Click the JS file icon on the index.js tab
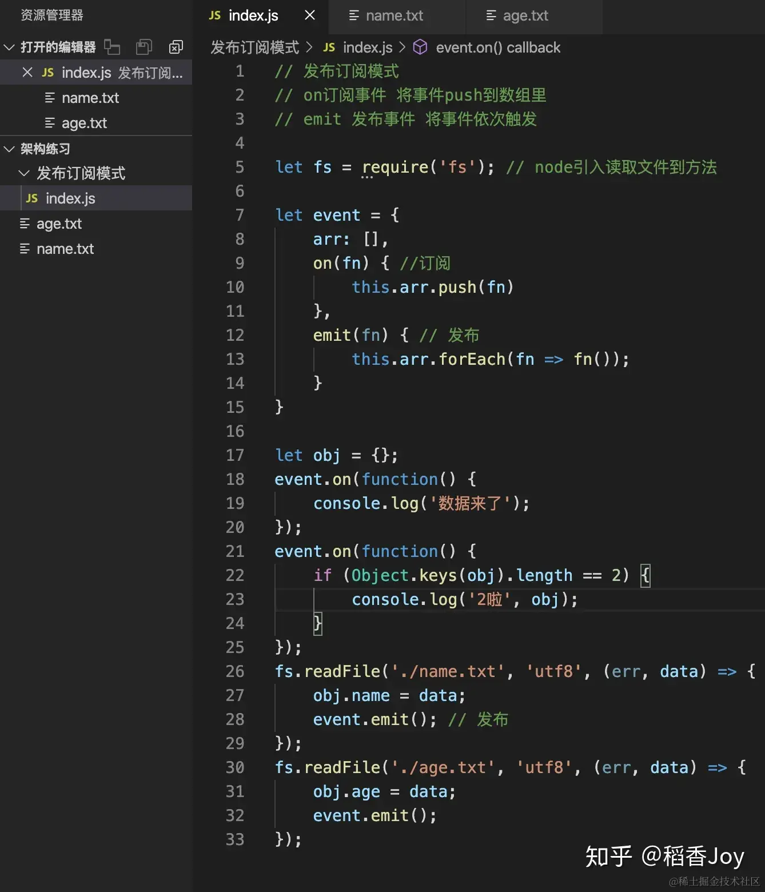Viewport: 765px width, 892px height. tap(215, 15)
